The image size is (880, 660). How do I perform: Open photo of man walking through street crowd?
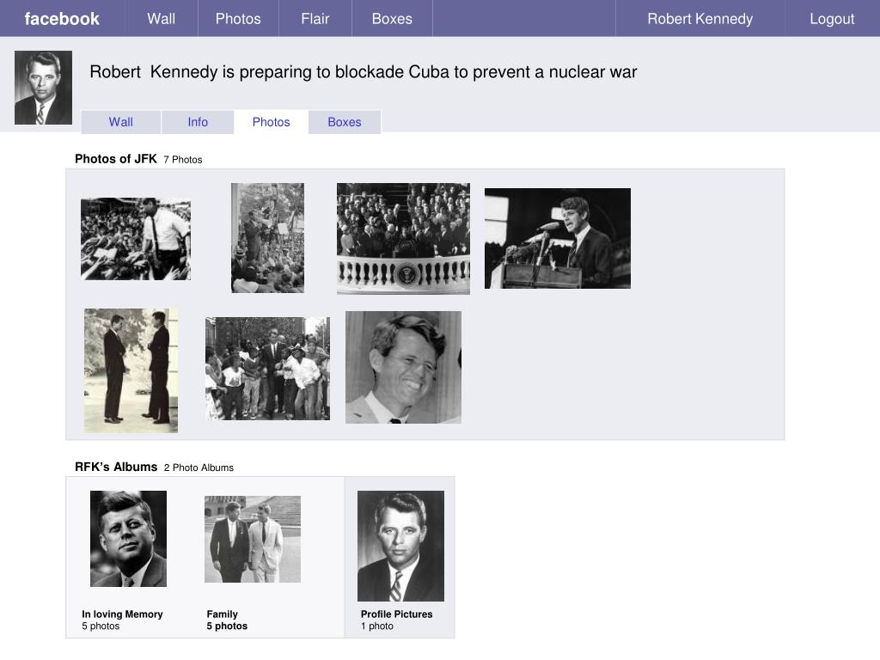pyautogui.click(x=268, y=368)
